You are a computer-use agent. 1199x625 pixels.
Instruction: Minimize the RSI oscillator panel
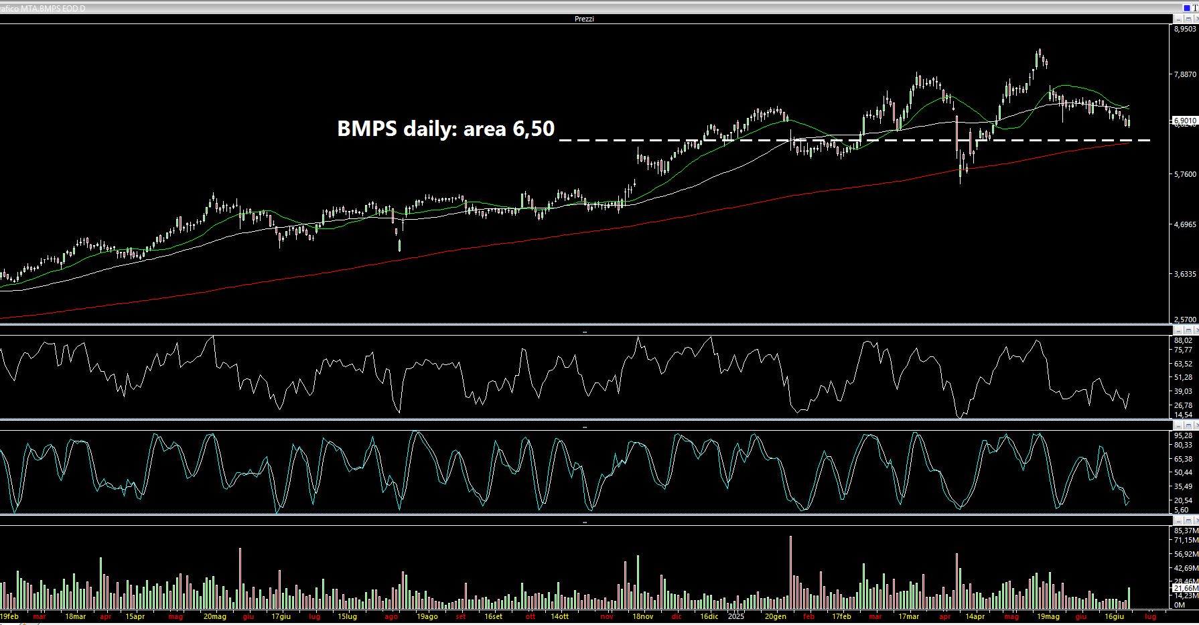click(x=1180, y=331)
